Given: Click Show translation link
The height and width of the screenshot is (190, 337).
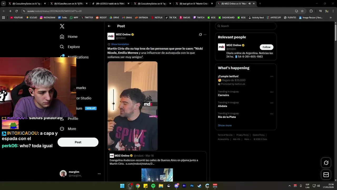Looking at the screenshot, I should click(x=120, y=44).
